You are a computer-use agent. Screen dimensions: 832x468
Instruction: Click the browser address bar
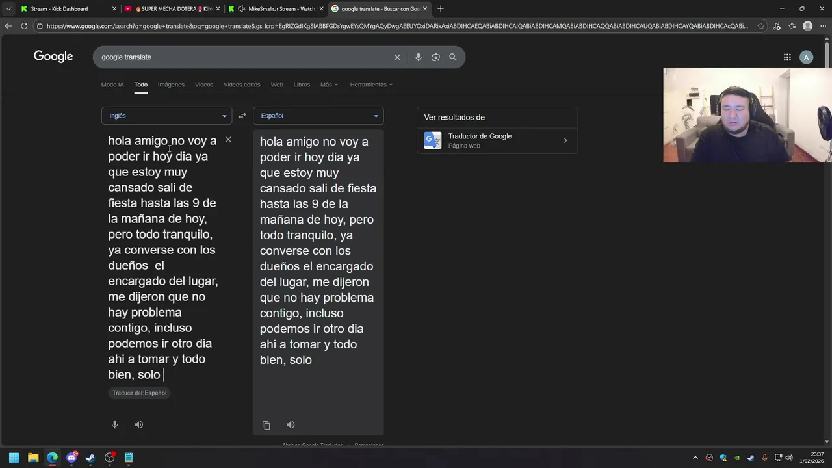point(396,26)
